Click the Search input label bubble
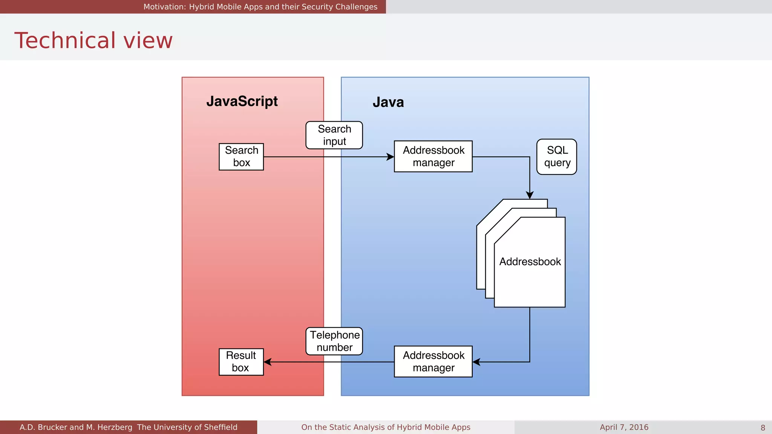The height and width of the screenshot is (434, 772). pyautogui.click(x=334, y=135)
